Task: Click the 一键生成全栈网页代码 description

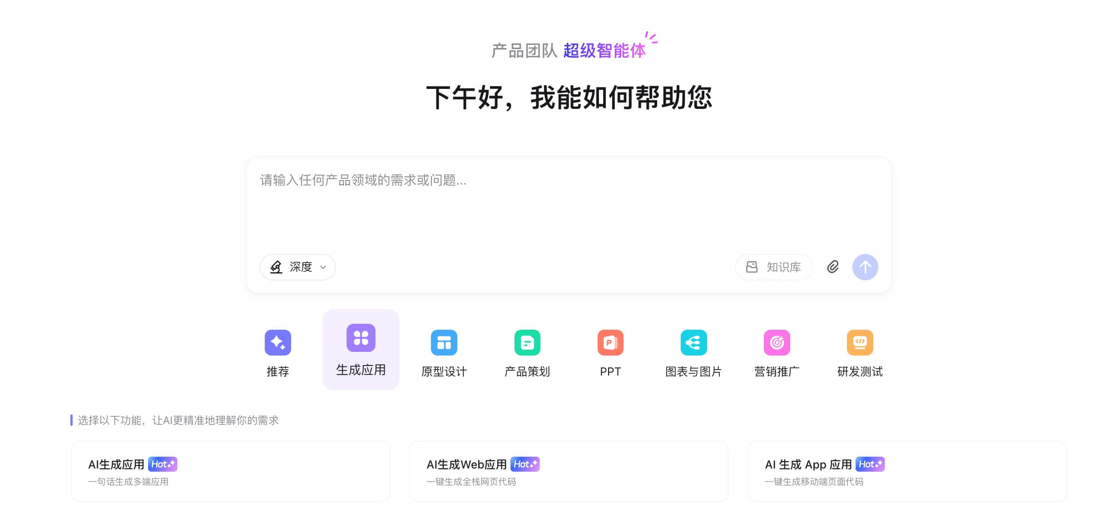Action: coord(471,482)
